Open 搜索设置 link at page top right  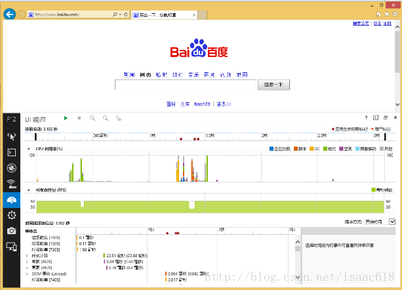coord(361,24)
